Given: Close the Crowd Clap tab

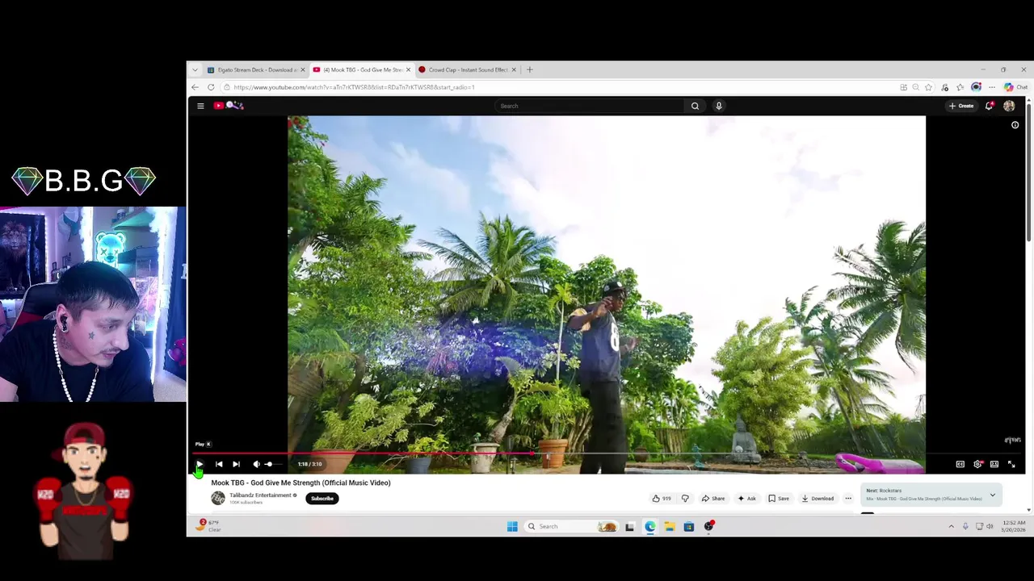Looking at the screenshot, I should [514, 69].
